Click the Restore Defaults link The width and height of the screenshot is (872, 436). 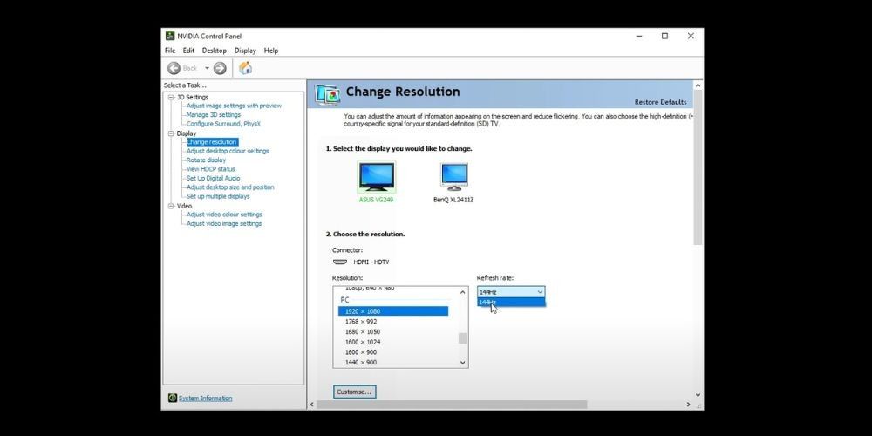pos(660,102)
